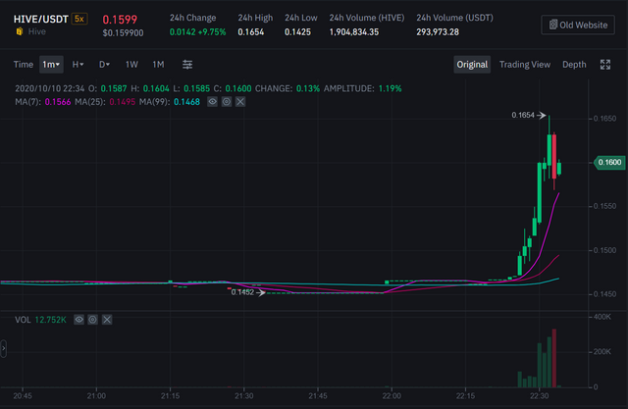Screen dimensions: 628x409
Task: Switch to Depth chart tab
Action: [574, 65]
